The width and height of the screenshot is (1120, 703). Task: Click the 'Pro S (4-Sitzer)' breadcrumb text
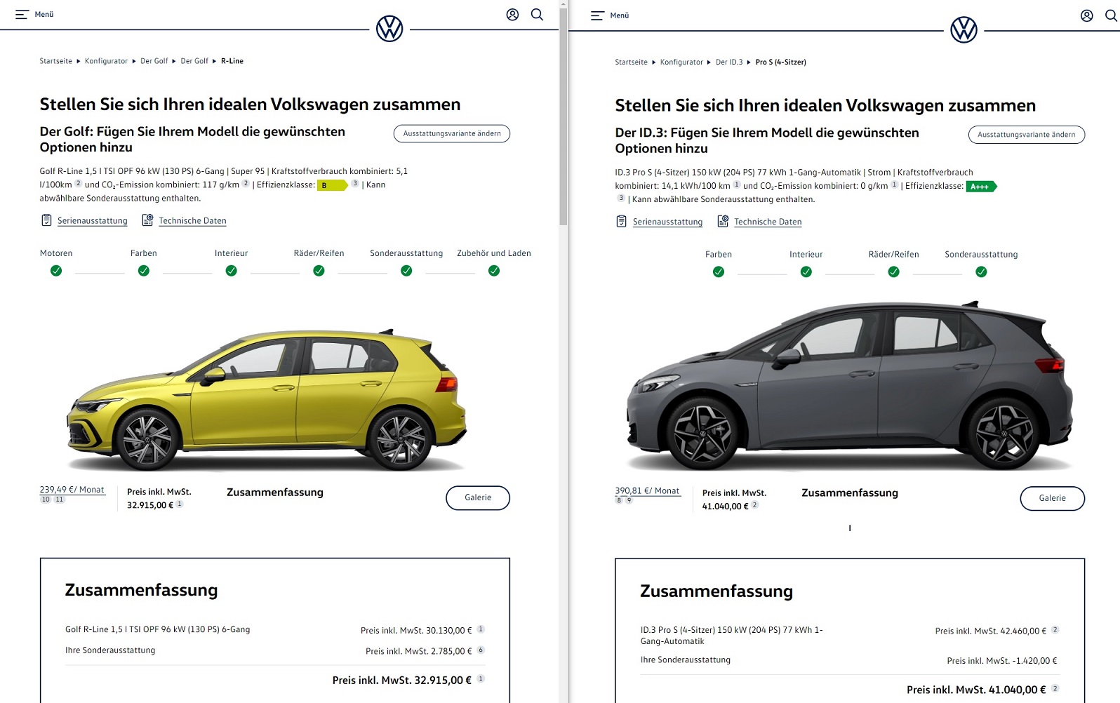pos(781,62)
